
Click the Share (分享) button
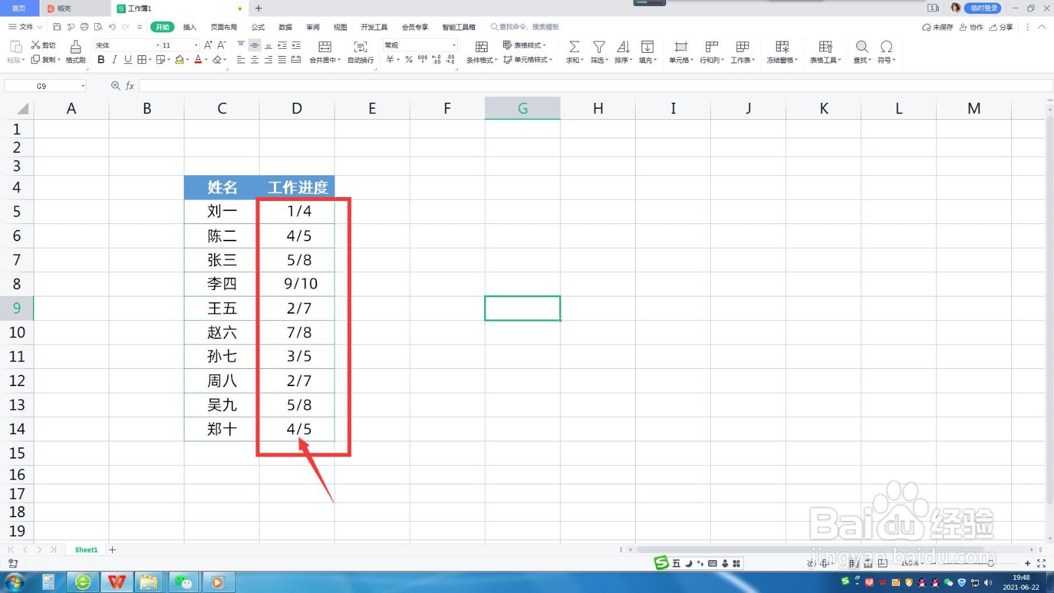pos(1001,27)
